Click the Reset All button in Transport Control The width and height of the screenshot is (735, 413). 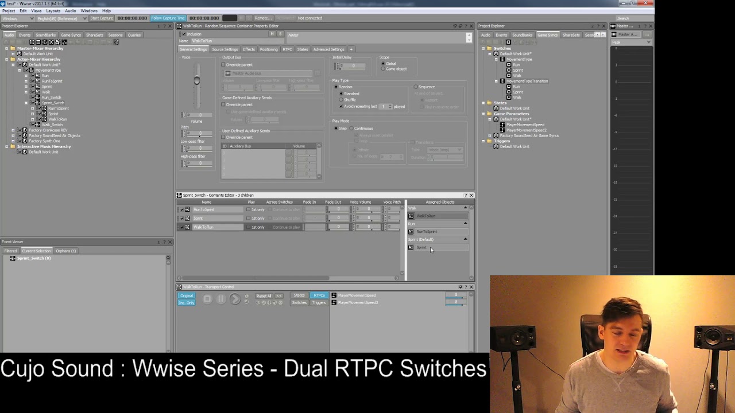point(264,296)
